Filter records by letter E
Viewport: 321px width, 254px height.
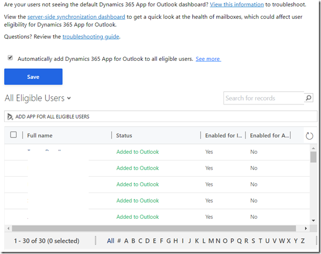click(155, 241)
